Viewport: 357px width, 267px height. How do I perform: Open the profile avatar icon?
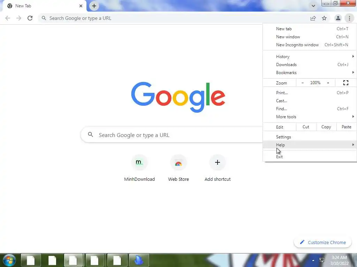tap(338, 18)
